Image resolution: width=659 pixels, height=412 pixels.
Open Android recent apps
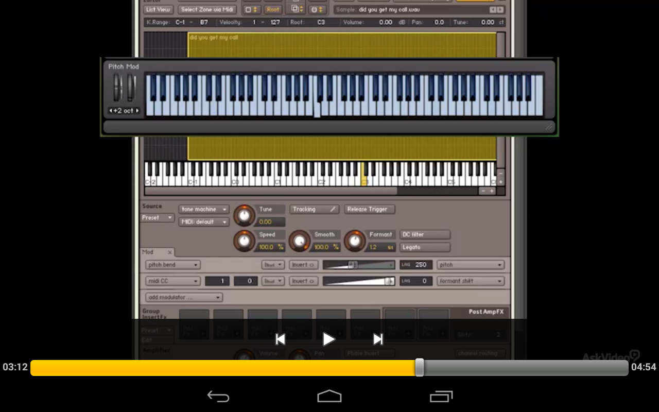tap(441, 396)
